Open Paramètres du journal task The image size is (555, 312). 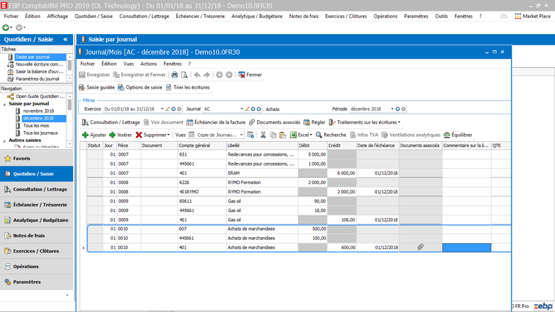click(x=37, y=79)
